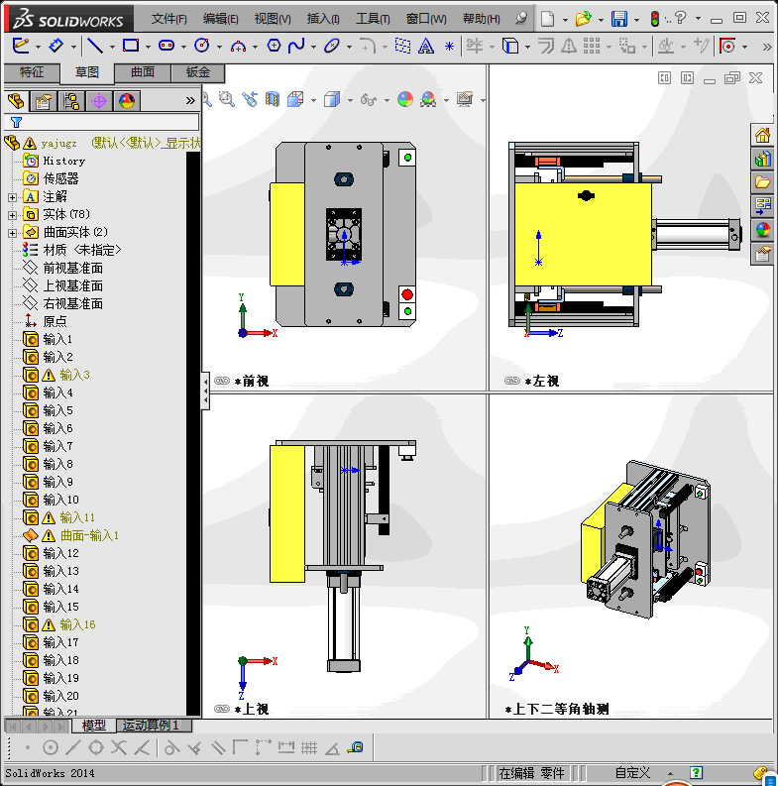This screenshot has height=786, width=778.
Task: Click the Sketch tool icon
Action: point(21,47)
